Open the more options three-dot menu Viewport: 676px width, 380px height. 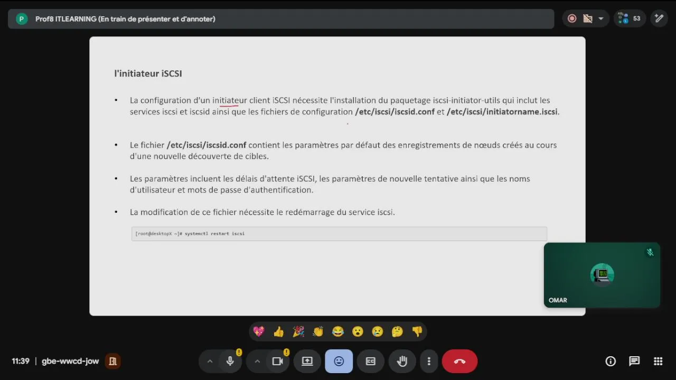(429, 362)
